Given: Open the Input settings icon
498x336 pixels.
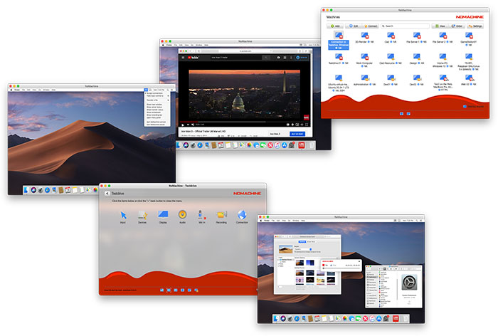Looking at the screenshot, I should click(x=123, y=214).
